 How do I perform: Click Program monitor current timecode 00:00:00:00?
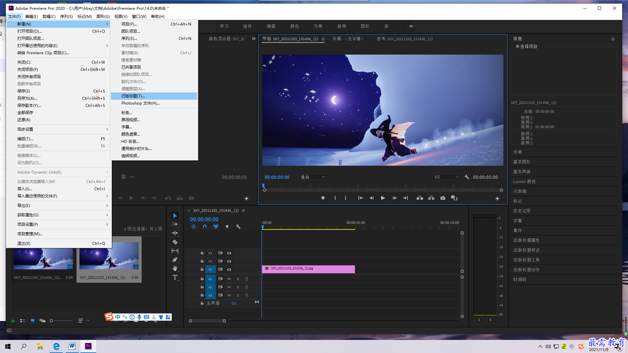pyautogui.click(x=277, y=177)
